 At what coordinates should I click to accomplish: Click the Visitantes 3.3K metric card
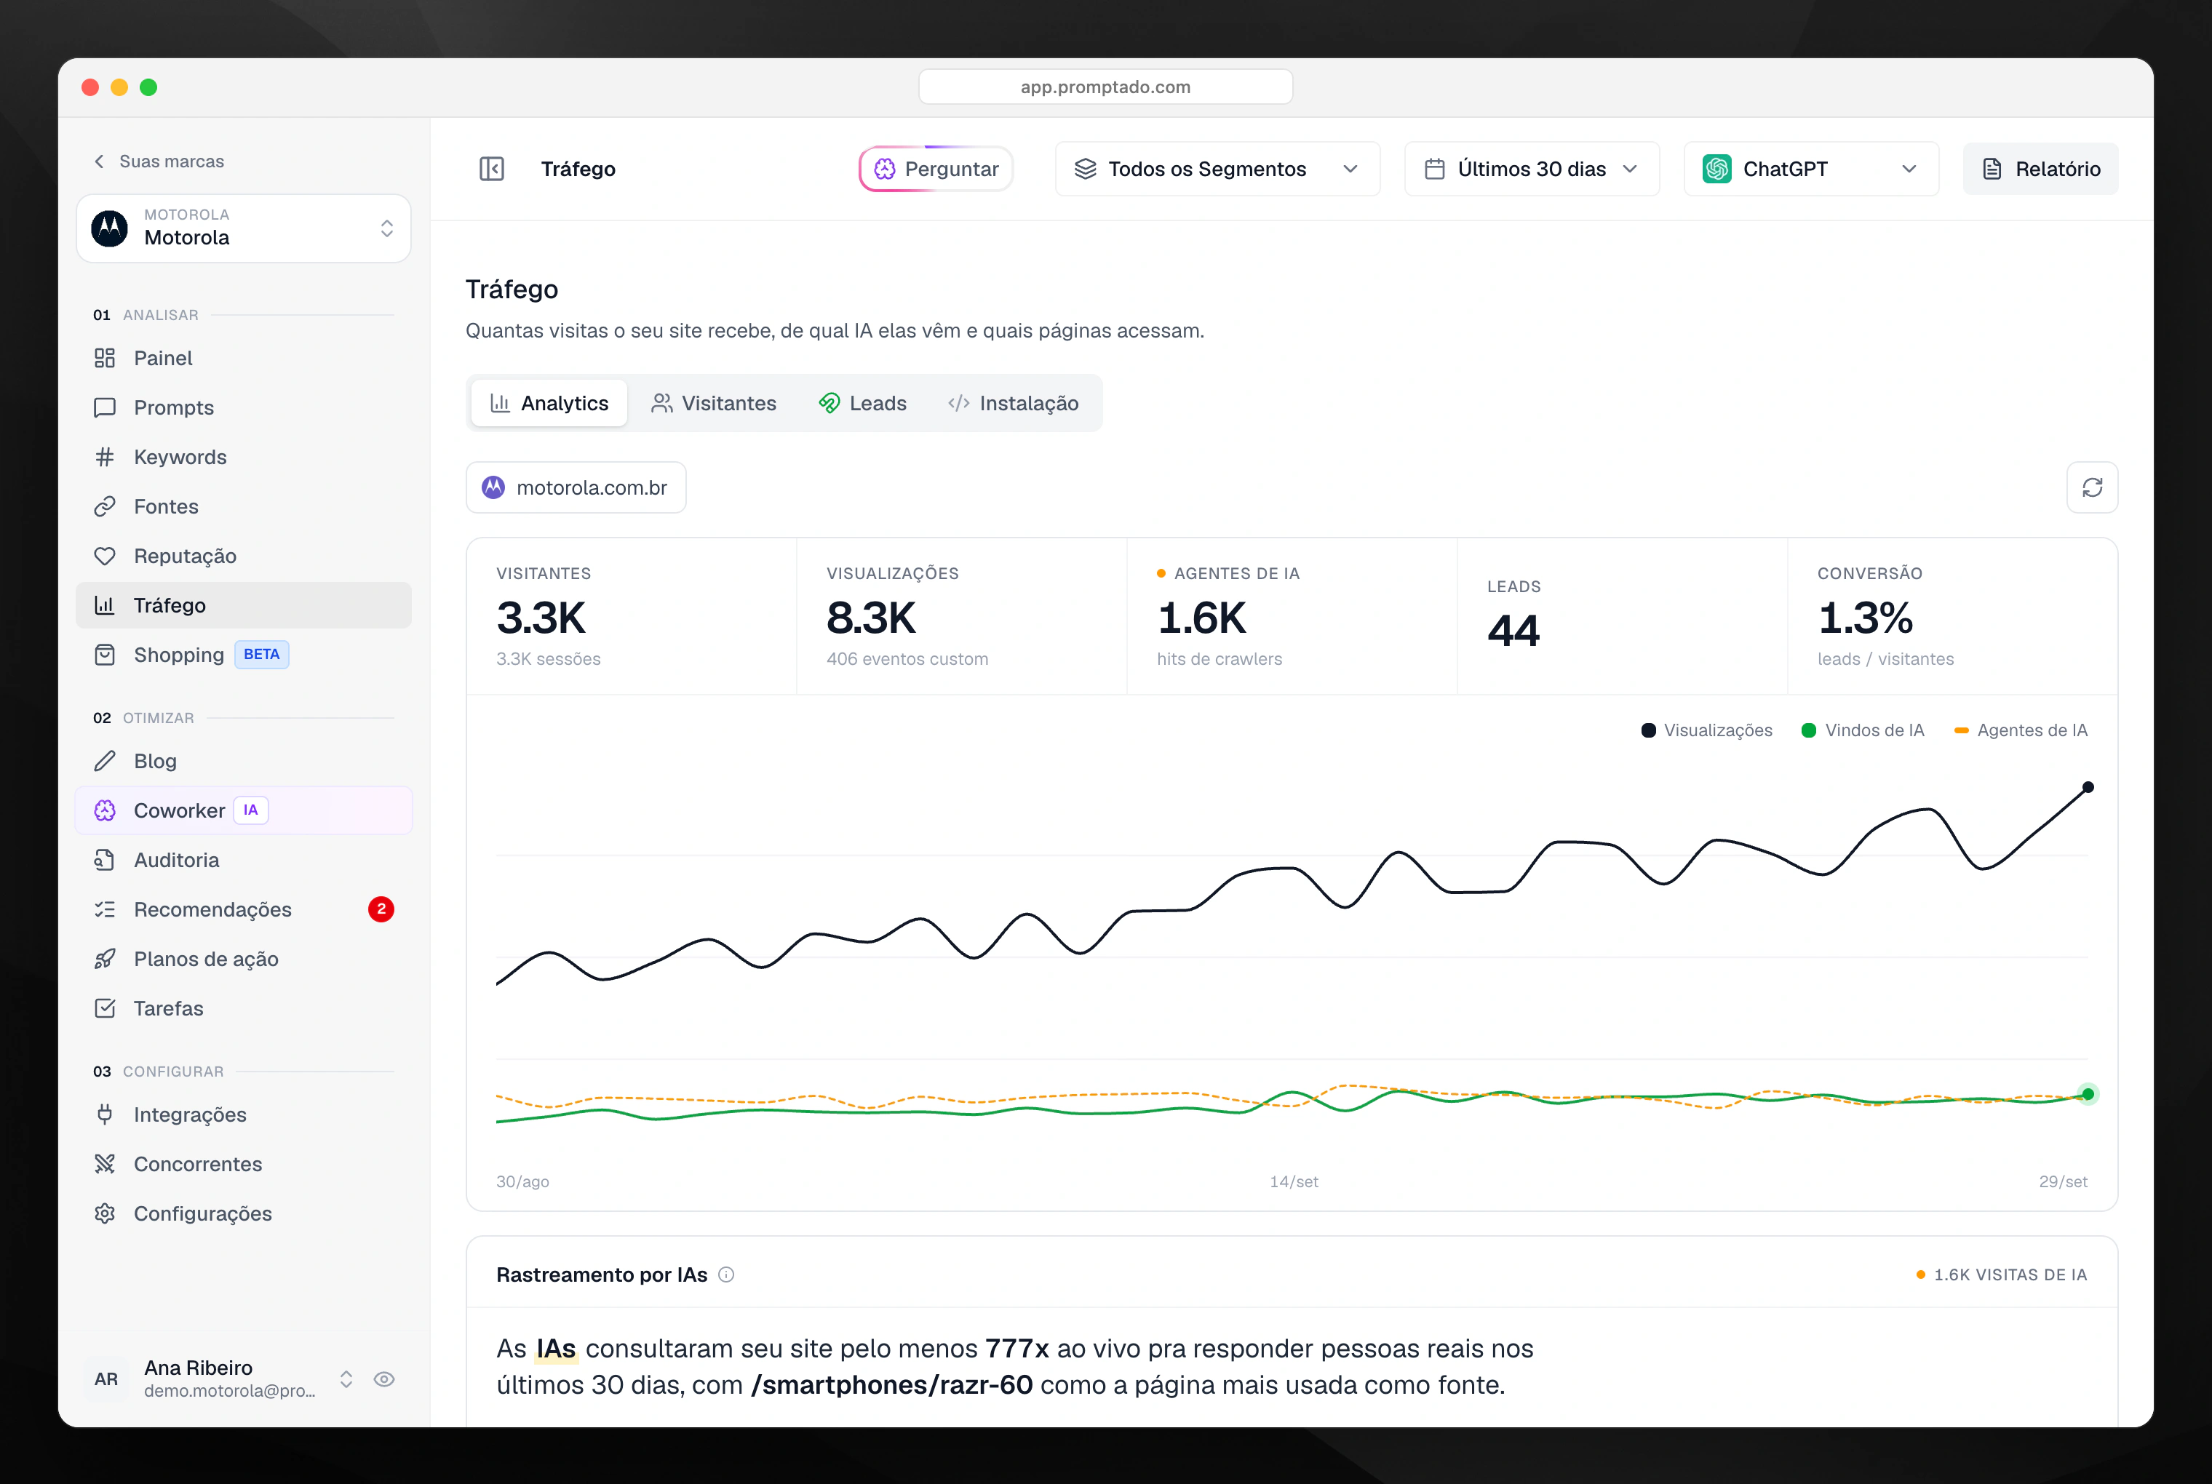(632, 616)
